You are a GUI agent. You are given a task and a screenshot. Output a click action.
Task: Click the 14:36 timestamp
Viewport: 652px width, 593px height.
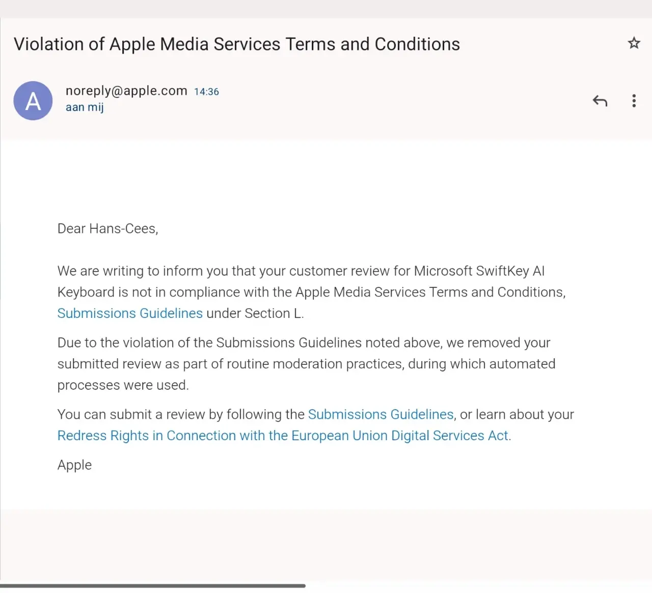206,92
